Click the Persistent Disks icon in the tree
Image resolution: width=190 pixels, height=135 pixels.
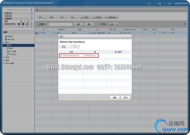pyautogui.click(x=8, y=51)
